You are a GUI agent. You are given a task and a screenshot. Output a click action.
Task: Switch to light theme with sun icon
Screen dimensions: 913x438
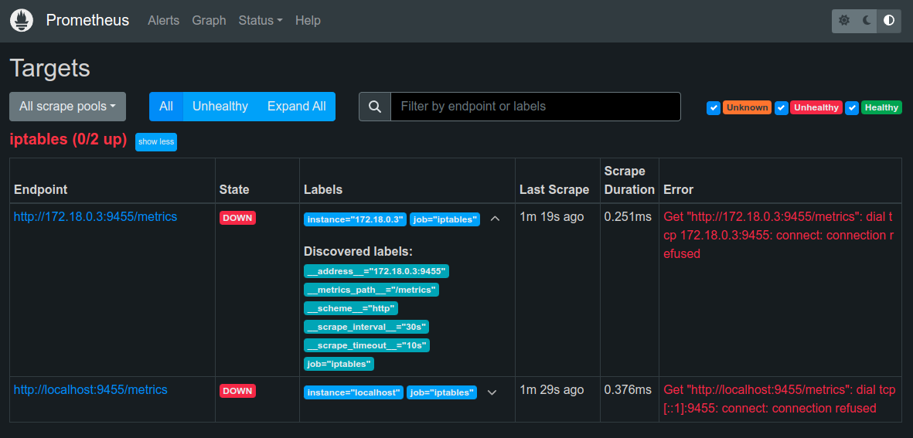click(x=843, y=21)
